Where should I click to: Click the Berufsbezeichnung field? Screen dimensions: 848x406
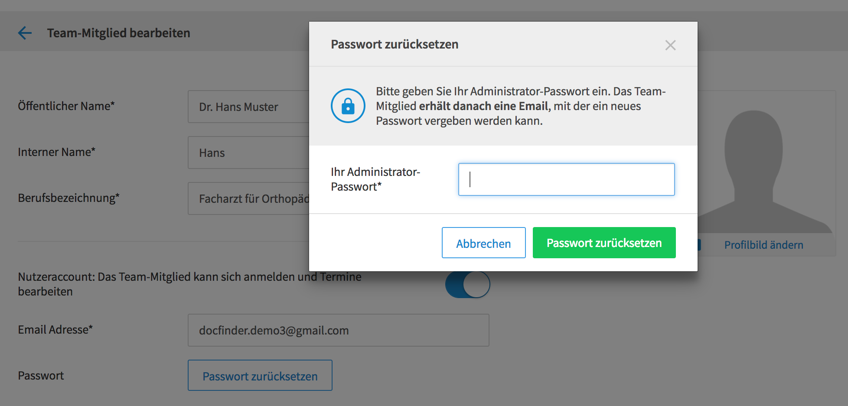click(x=249, y=198)
